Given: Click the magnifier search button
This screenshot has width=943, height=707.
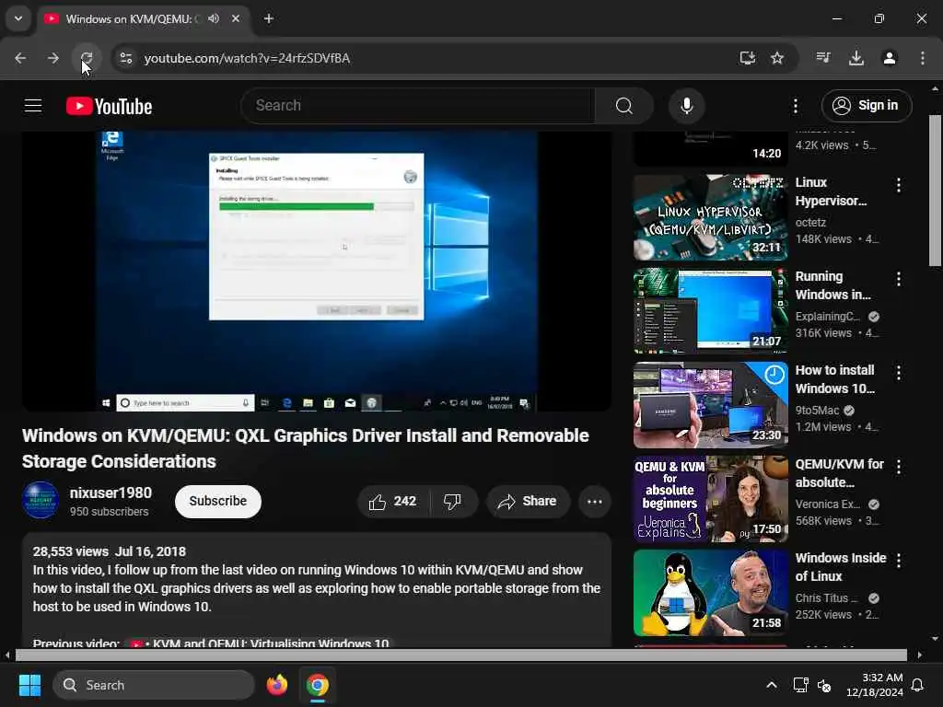Looking at the screenshot, I should [x=624, y=106].
